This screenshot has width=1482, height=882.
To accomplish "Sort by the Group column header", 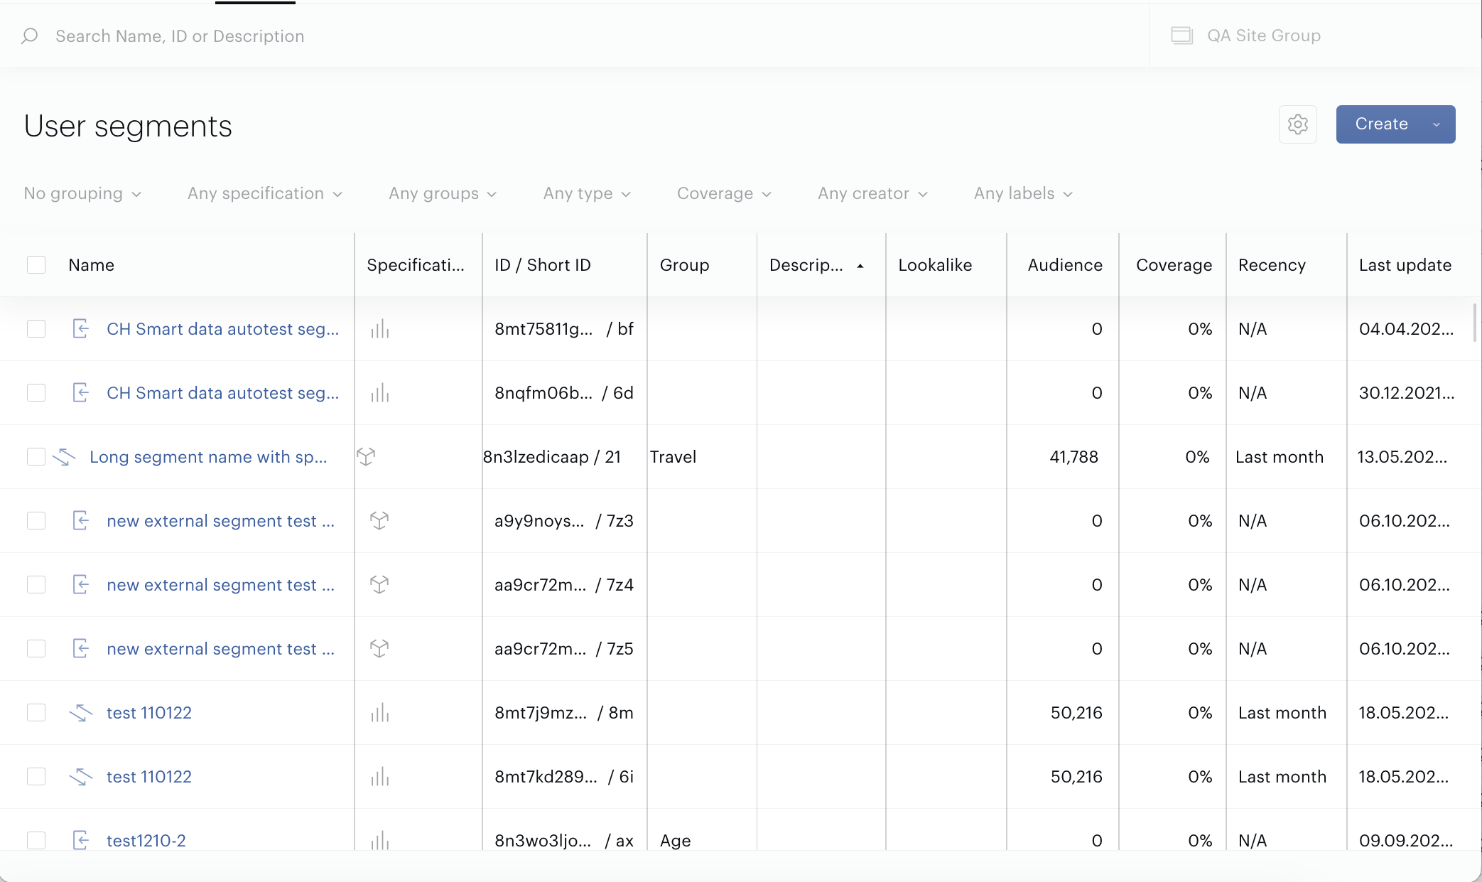I will pyautogui.click(x=685, y=265).
